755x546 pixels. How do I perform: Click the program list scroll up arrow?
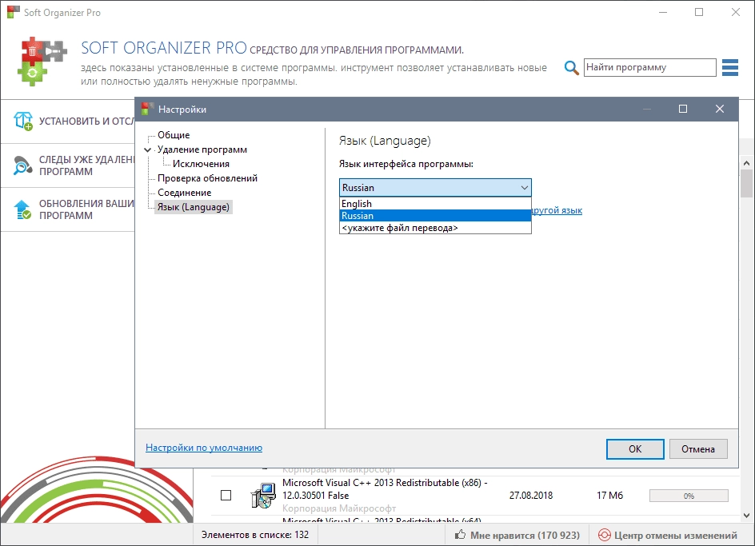(x=746, y=163)
